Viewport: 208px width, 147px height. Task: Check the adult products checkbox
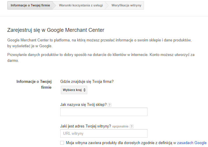tap(62, 143)
